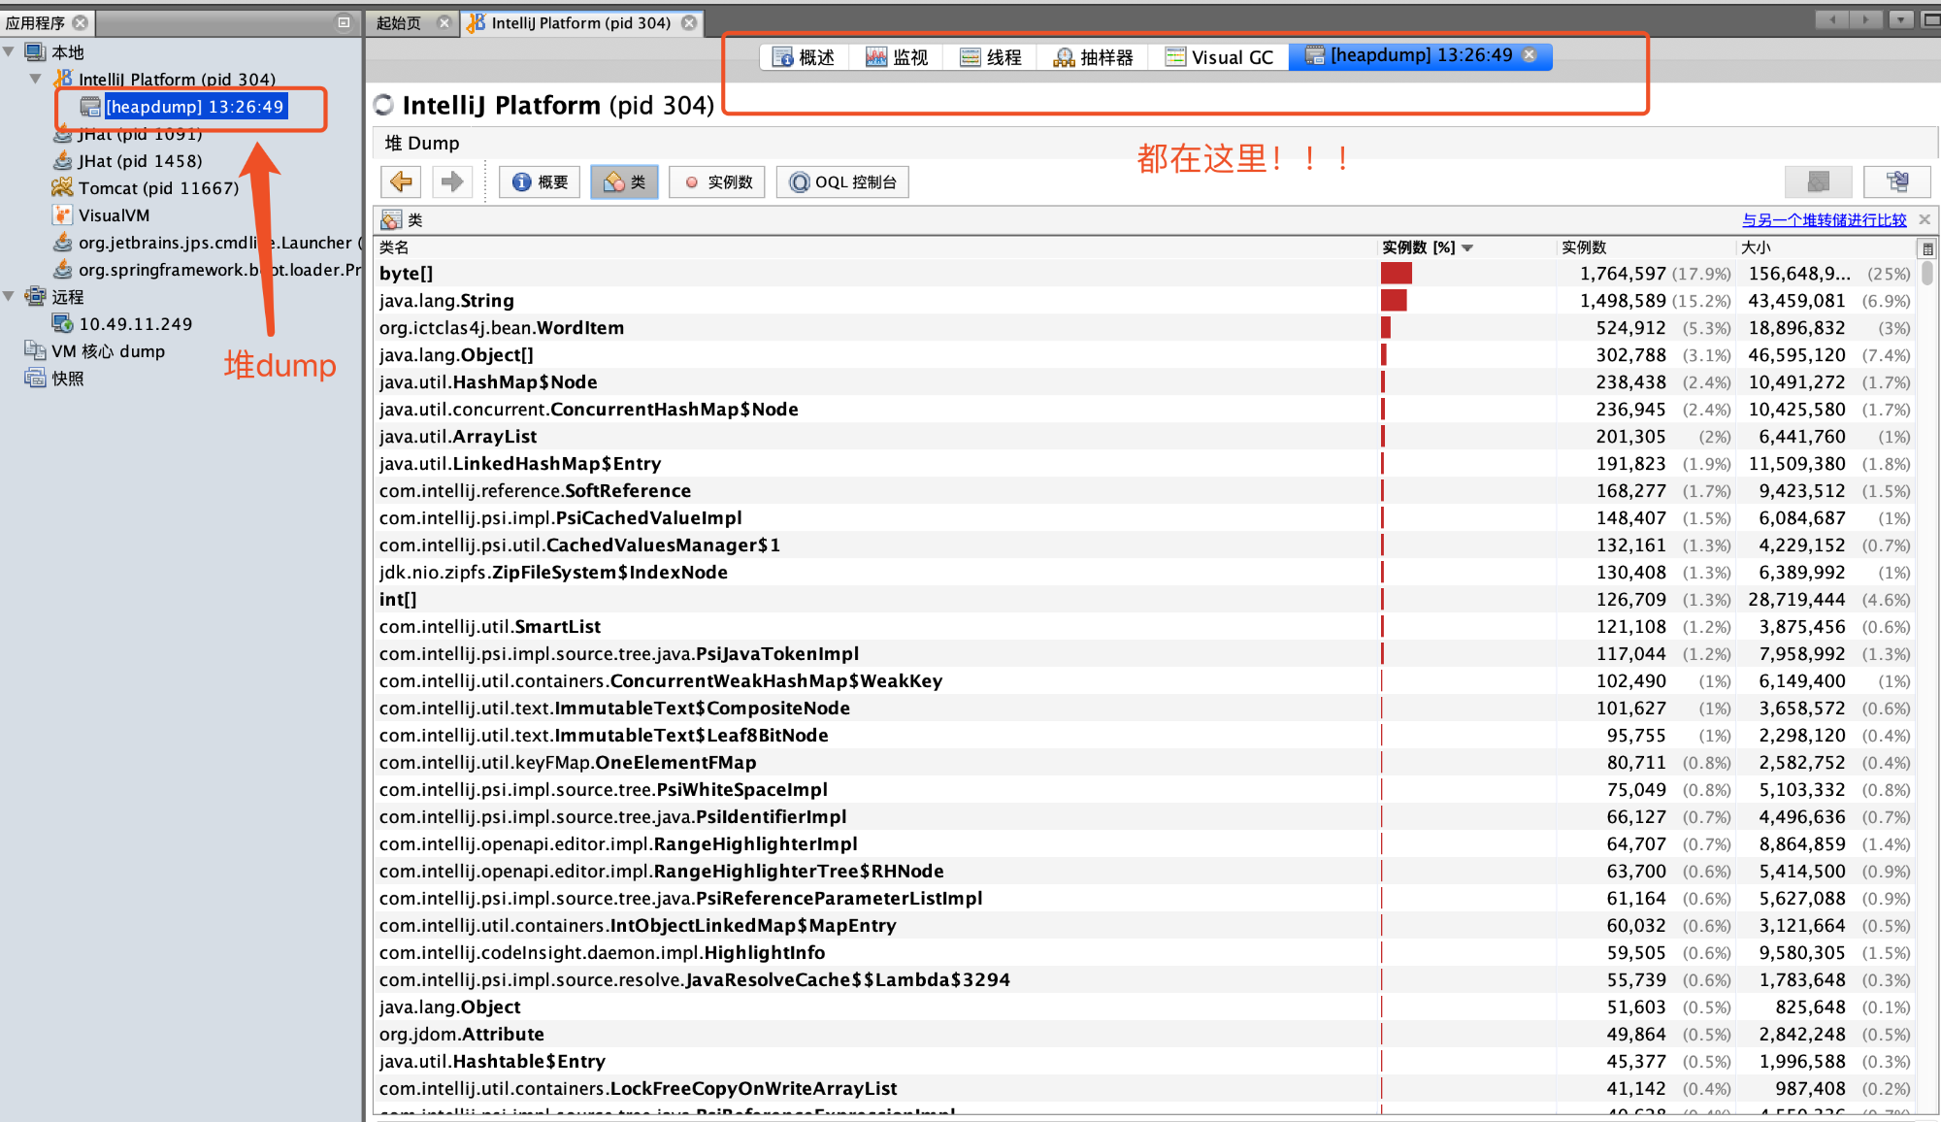1941x1122 pixels.
Task: Sort by the 大小 size column
Action: (x=1826, y=247)
